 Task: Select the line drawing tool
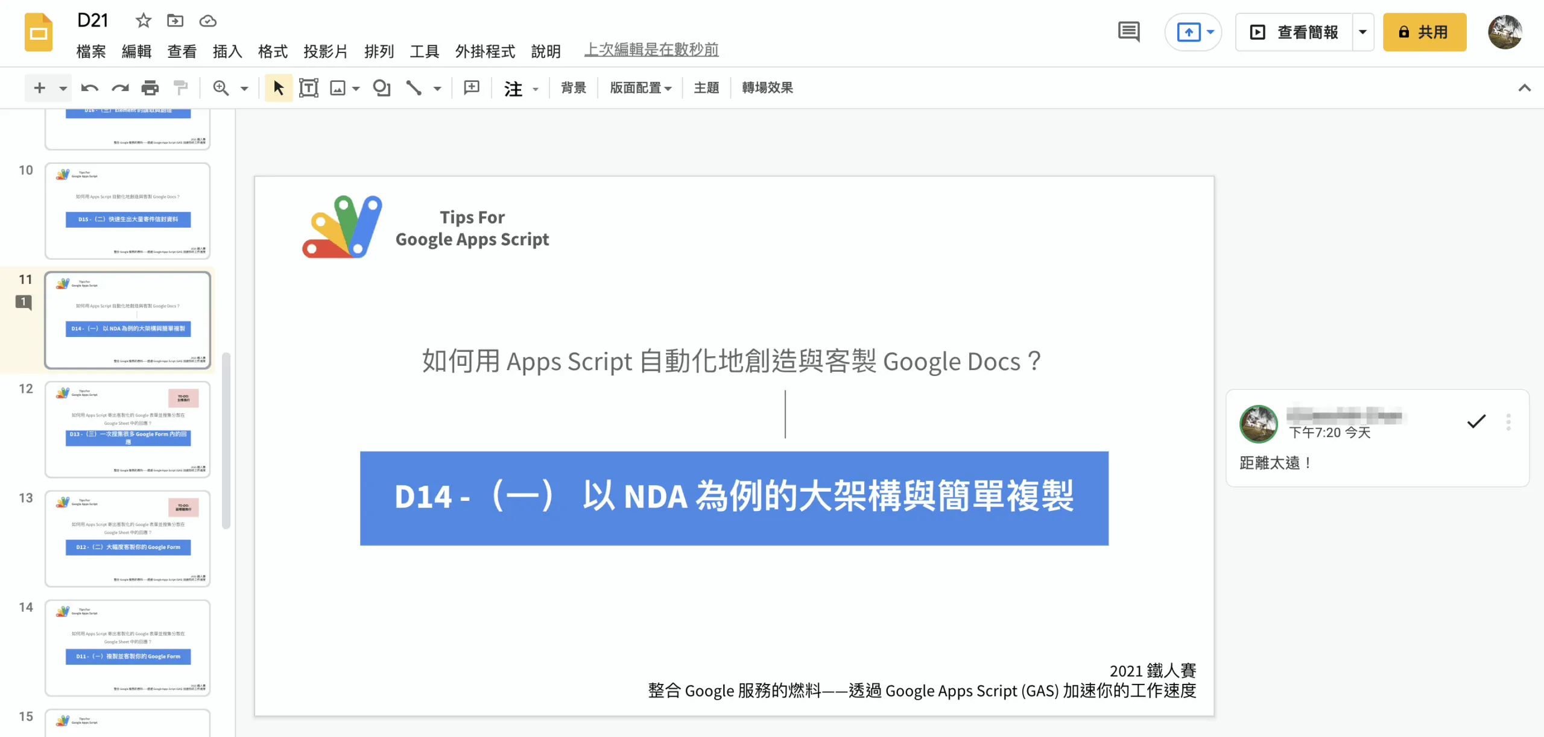point(414,87)
